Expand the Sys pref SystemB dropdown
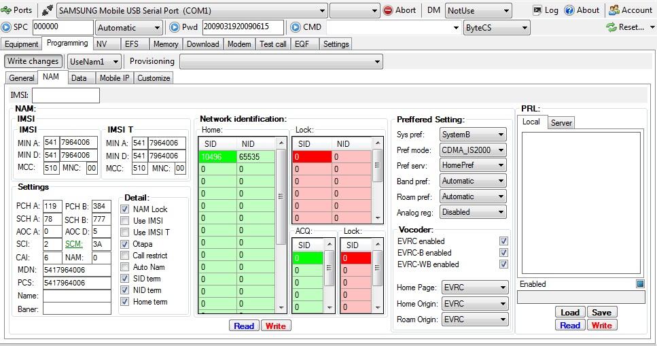This screenshot has height=346, width=657. tap(473, 135)
